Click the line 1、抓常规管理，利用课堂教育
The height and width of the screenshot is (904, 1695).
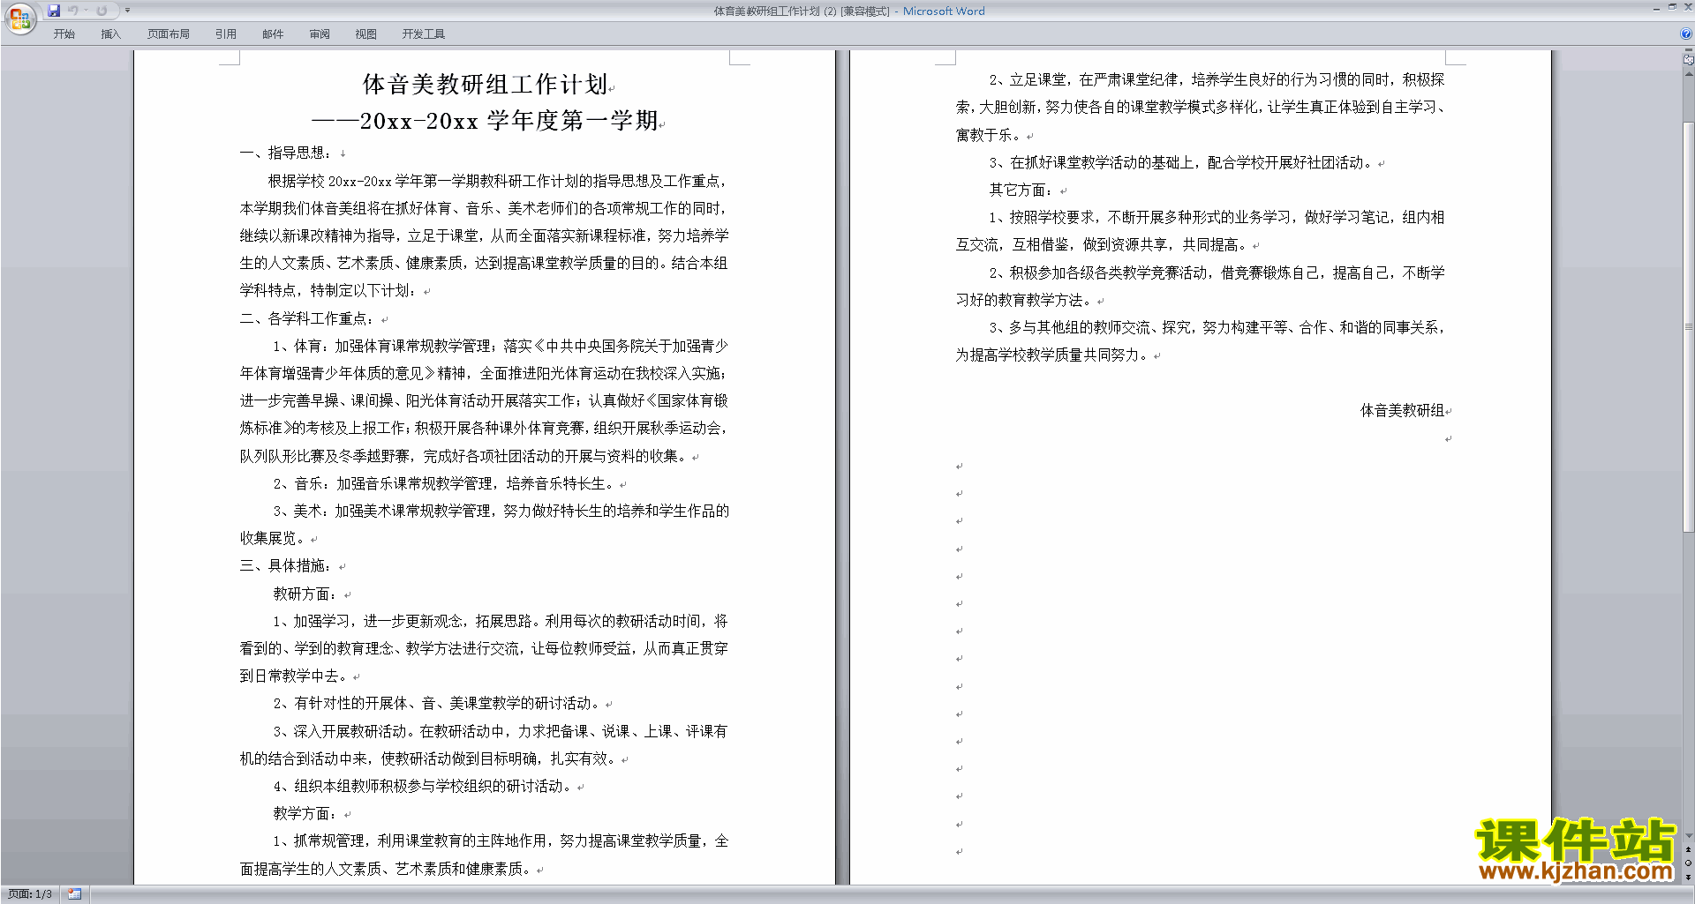pyautogui.click(x=501, y=840)
